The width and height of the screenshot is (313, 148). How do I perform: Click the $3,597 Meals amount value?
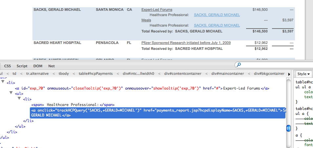click(288, 20)
